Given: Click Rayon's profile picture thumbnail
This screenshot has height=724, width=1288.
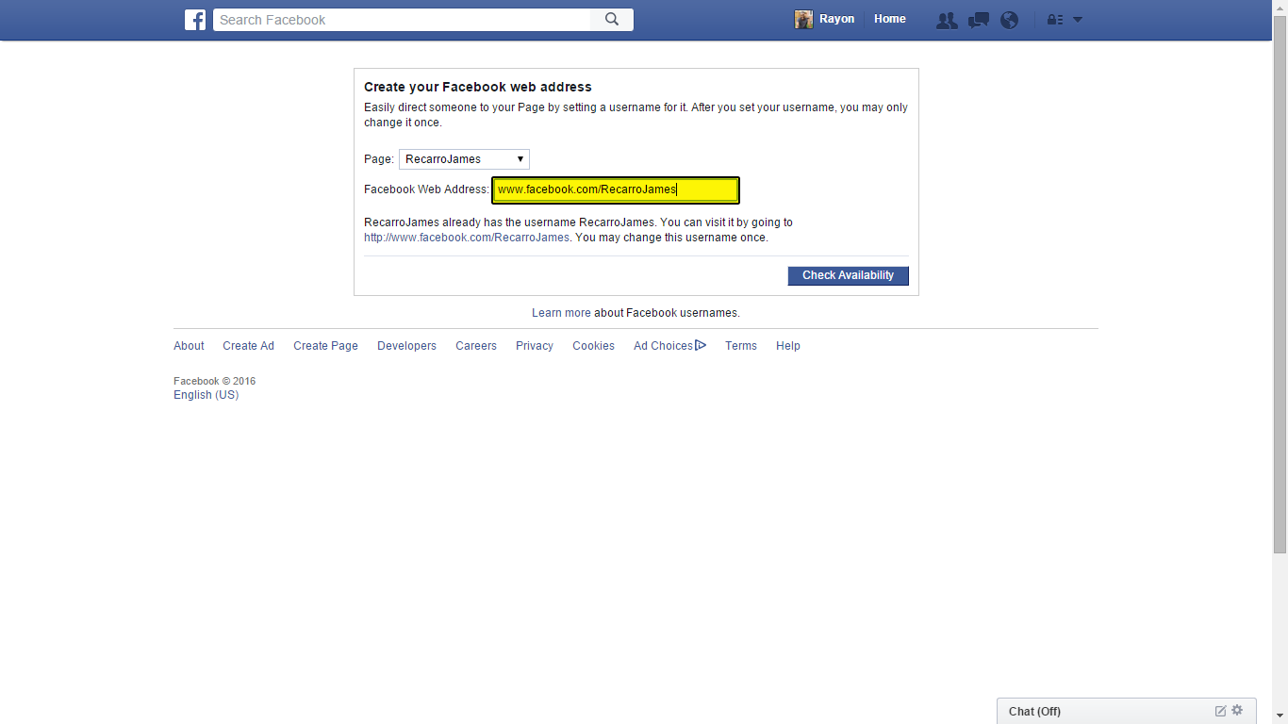Looking at the screenshot, I should [803, 20].
